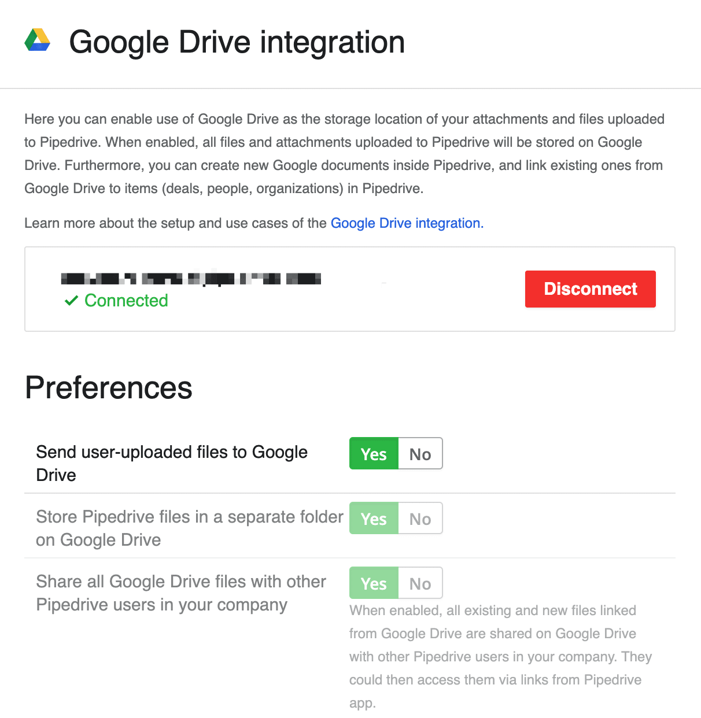Enable sharing Google Drive files with Pipedrive users
The height and width of the screenshot is (718, 701).
[x=373, y=583]
